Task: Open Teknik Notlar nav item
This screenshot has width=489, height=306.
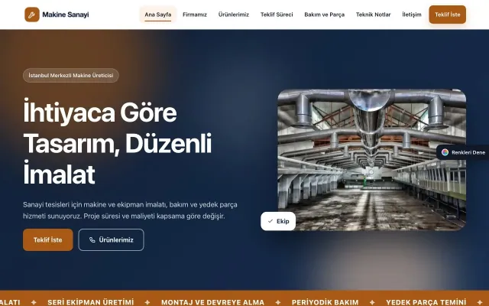Action: click(374, 15)
